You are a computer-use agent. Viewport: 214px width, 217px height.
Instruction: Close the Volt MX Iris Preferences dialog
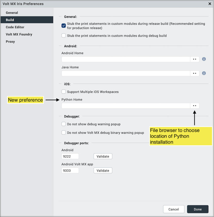210,4
